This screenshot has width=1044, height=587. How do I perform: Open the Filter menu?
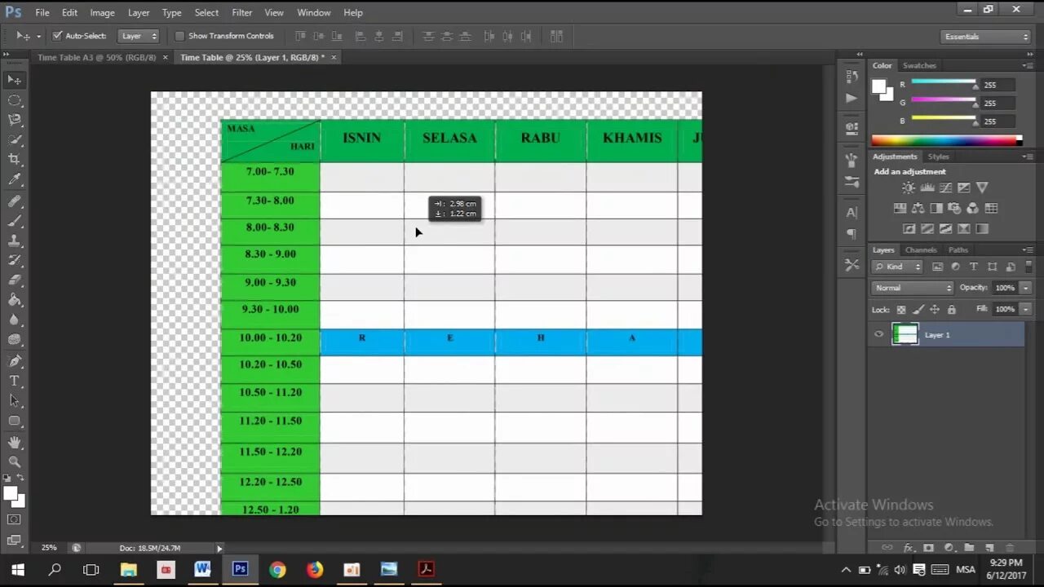point(241,12)
